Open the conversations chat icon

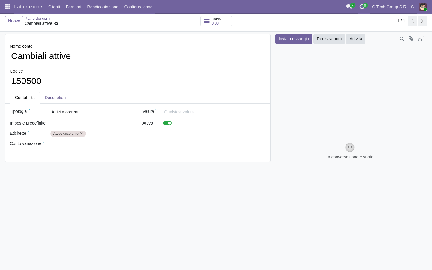pyautogui.click(x=349, y=7)
